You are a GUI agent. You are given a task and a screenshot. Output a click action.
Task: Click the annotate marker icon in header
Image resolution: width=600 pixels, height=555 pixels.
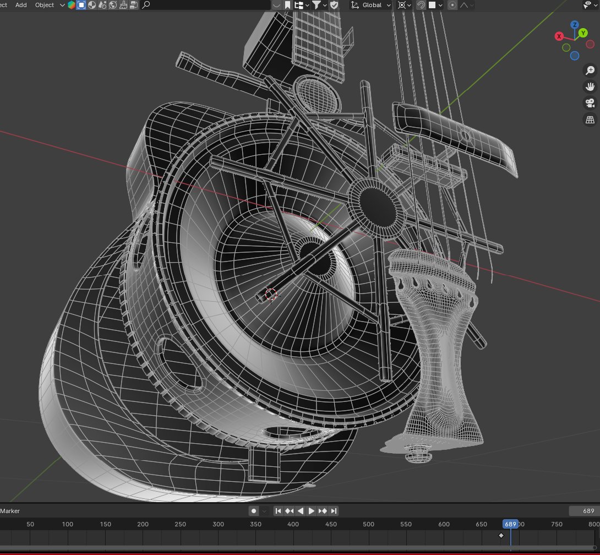click(288, 5)
